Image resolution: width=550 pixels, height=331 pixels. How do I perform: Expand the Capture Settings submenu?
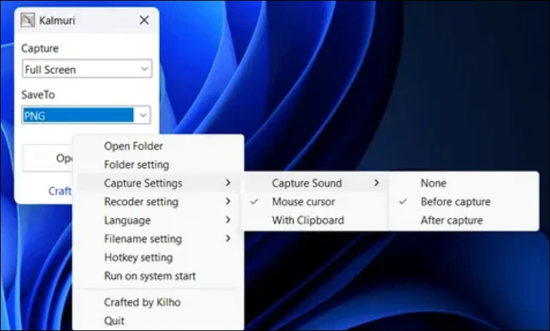(x=143, y=183)
